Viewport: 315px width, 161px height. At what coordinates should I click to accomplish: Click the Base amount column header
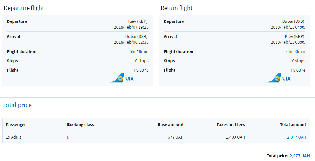(x=171, y=124)
